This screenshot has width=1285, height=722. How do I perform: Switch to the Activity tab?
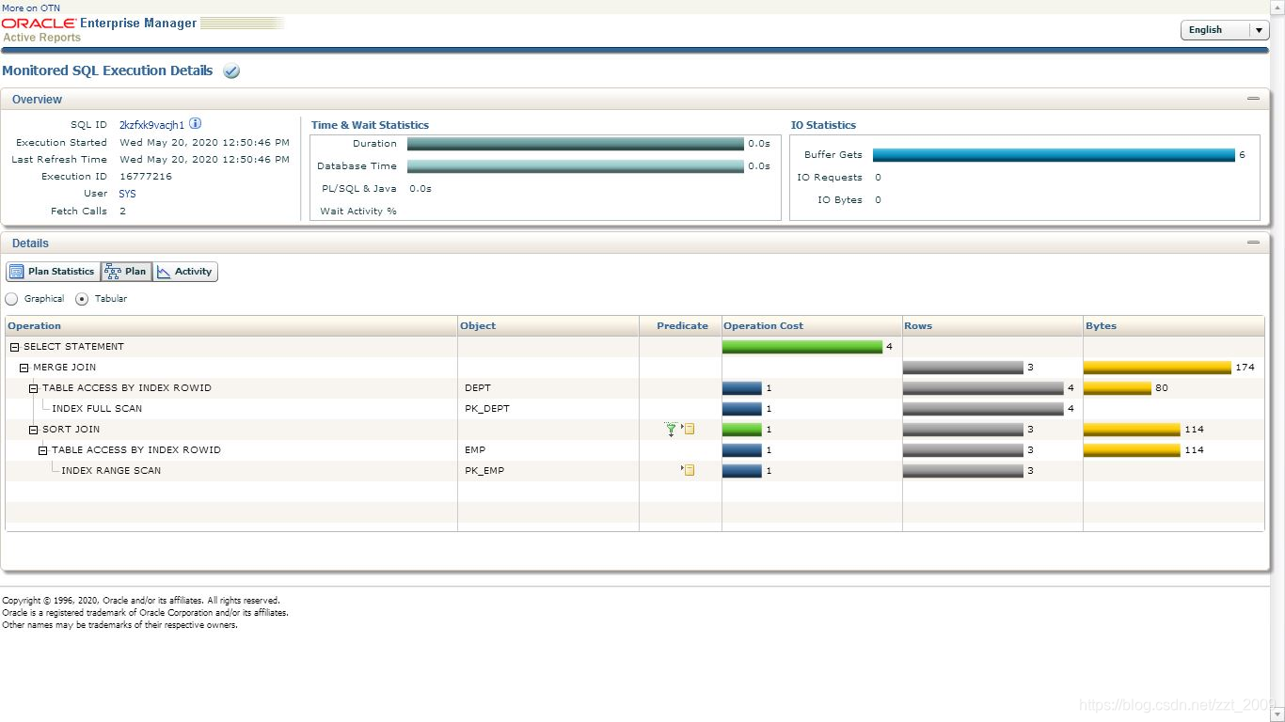pyautogui.click(x=185, y=271)
